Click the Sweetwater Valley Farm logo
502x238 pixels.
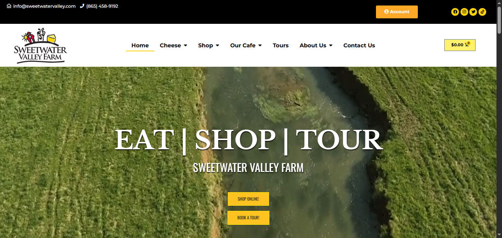tap(40, 45)
